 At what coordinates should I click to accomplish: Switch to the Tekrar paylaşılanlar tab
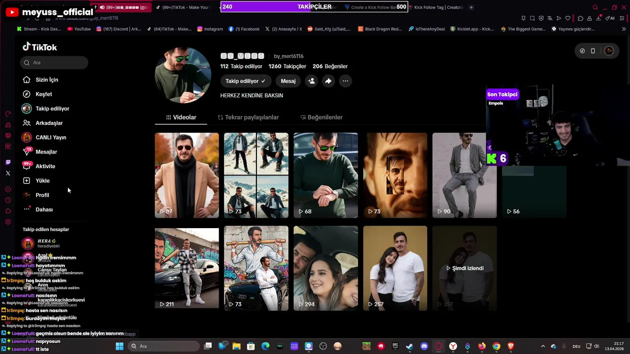248,117
